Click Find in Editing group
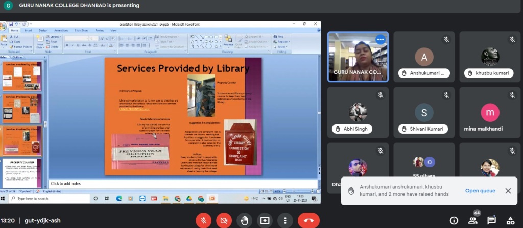Viewport: 523px width, 228px height. (278, 36)
